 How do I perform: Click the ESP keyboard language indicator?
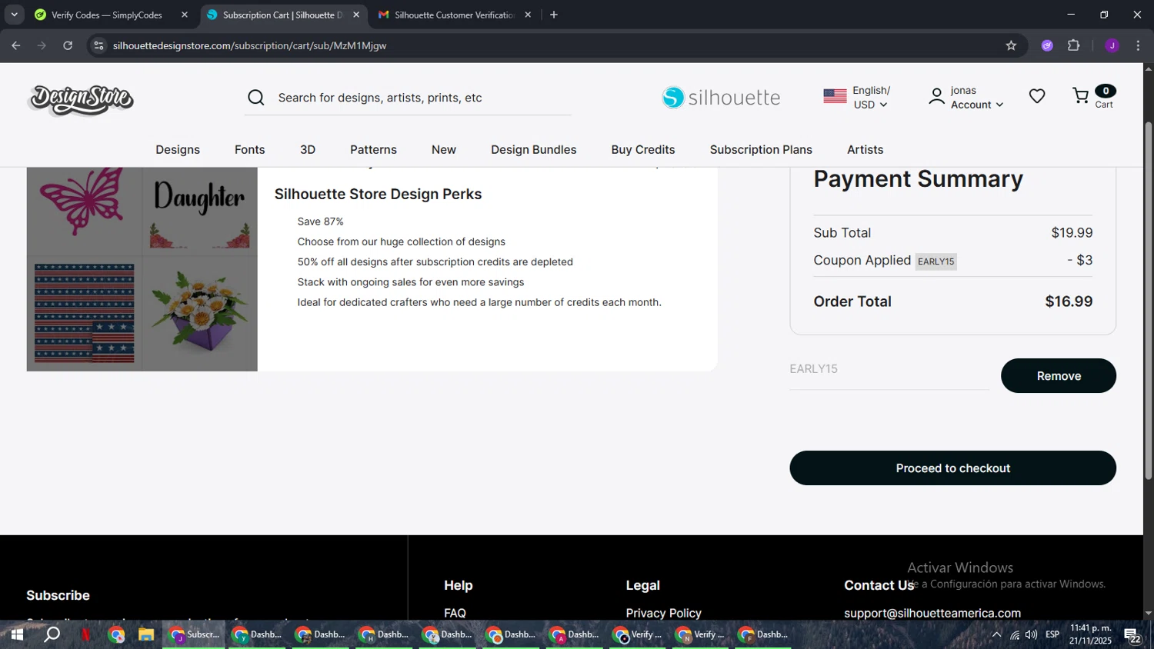[1052, 634]
